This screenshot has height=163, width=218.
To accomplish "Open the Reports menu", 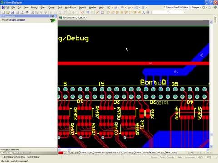I will [x=82, y=7].
